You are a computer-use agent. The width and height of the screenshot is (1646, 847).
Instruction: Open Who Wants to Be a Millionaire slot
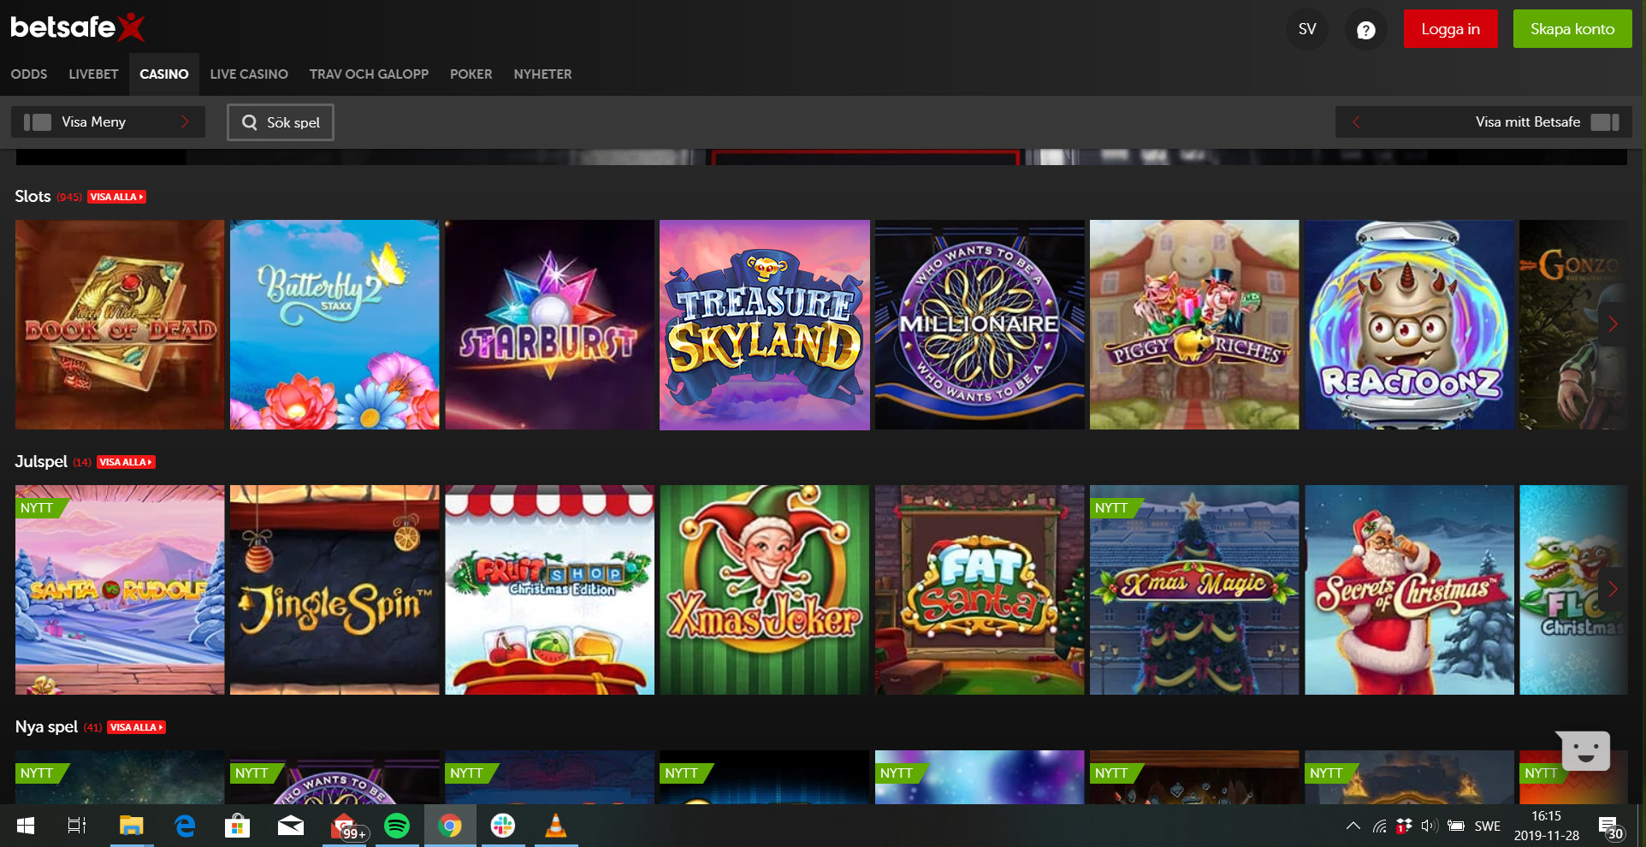tap(980, 325)
